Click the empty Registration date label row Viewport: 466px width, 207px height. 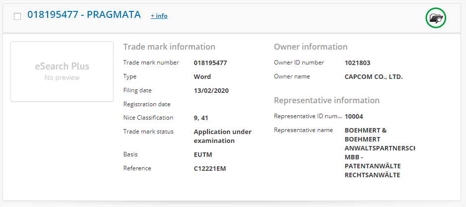click(146, 104)
